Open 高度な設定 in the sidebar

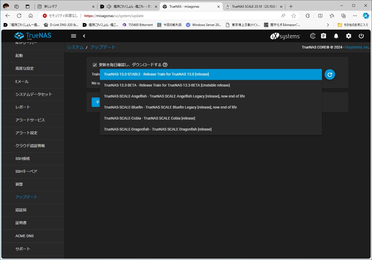click(33, 68)
